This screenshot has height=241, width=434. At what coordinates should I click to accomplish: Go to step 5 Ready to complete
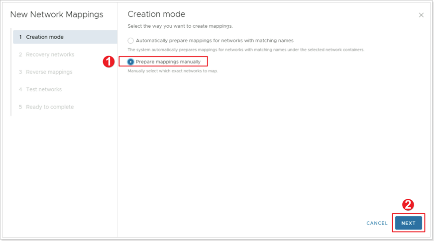click(46, 107)
